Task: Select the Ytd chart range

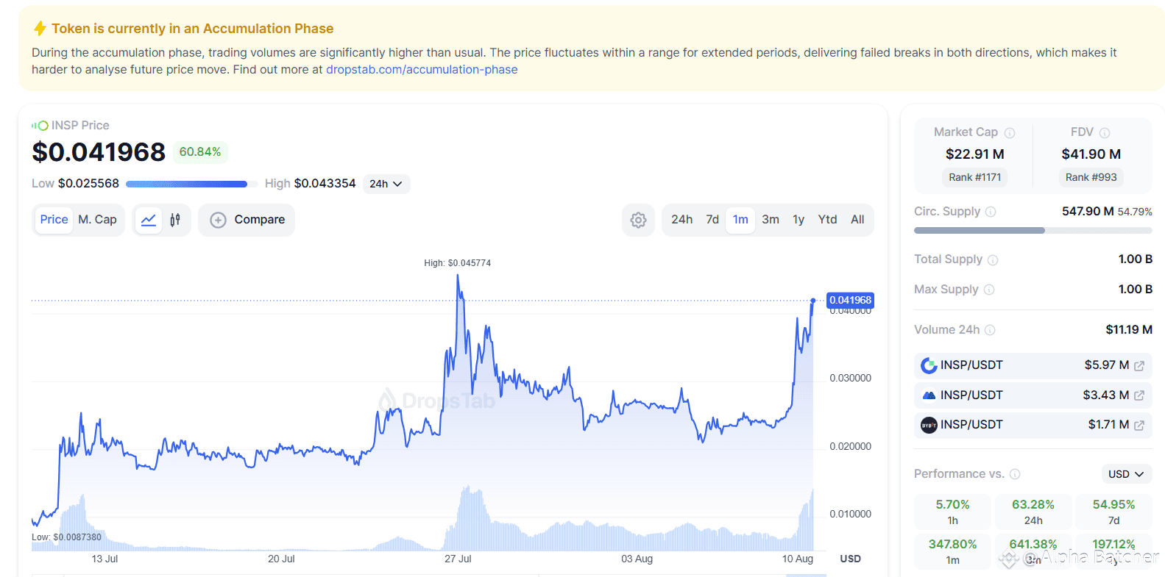Action: 827,220
